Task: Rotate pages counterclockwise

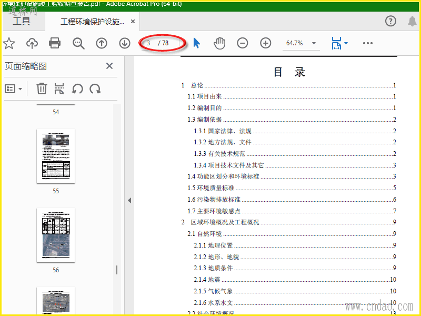Action: (x=77, y=88)
